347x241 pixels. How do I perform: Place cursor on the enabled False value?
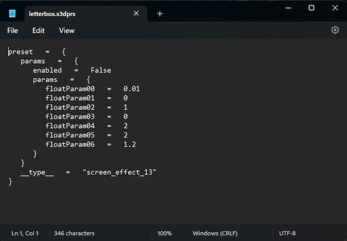pyautogui.click(x=101, y=70)
